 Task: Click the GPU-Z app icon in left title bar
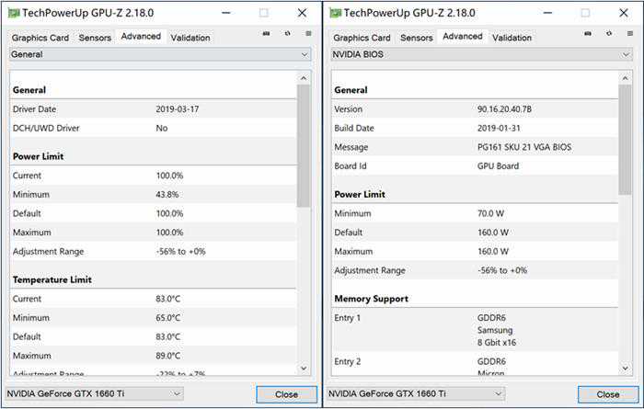pos(15,13)
